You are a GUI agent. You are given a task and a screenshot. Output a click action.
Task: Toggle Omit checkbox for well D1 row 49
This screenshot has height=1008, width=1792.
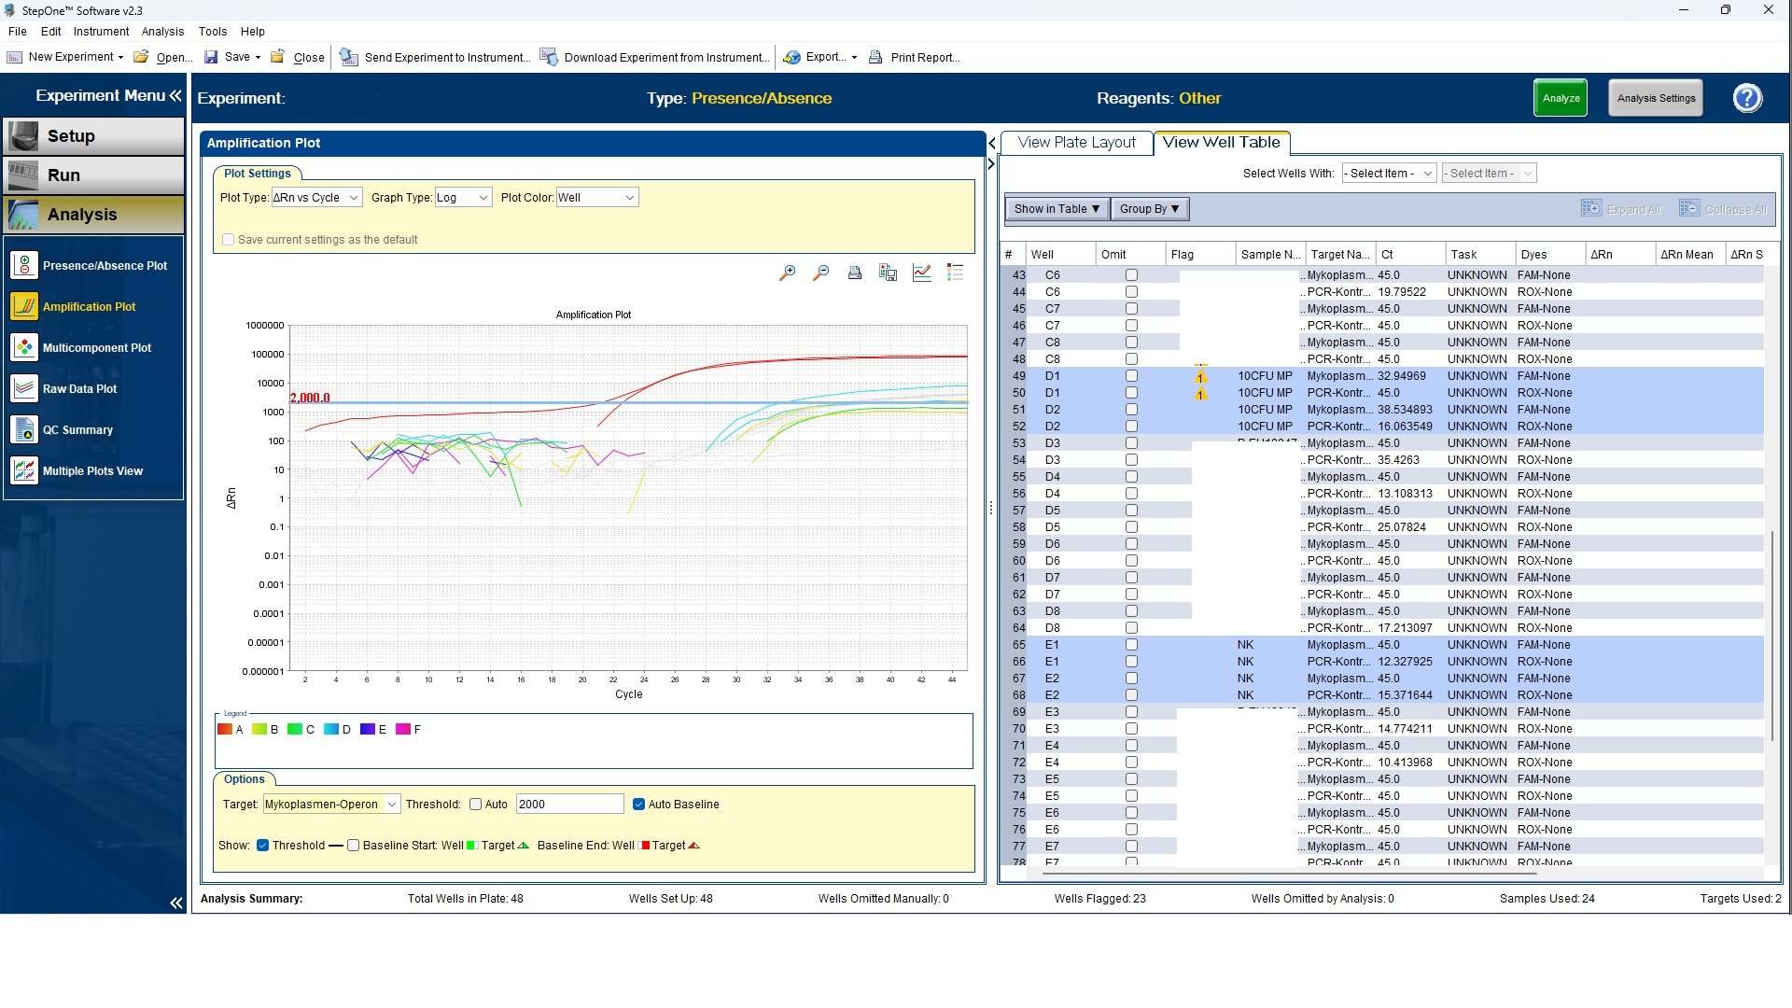1131,376
